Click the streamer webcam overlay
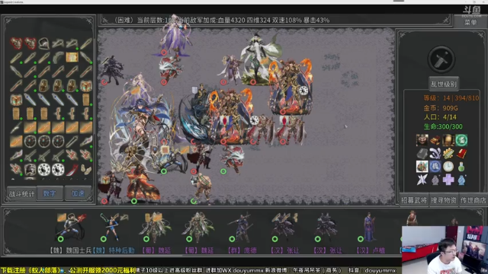 (445, 250)
